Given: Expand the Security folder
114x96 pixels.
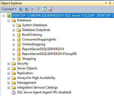Looking at the screenshot, I should (x=9, y=64).
